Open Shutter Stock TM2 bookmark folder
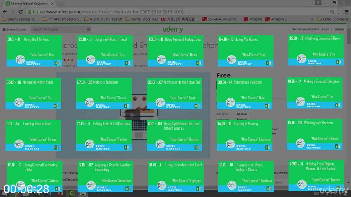Image resolution: width=351 pixels, height=197 pixels. [141, 19]
